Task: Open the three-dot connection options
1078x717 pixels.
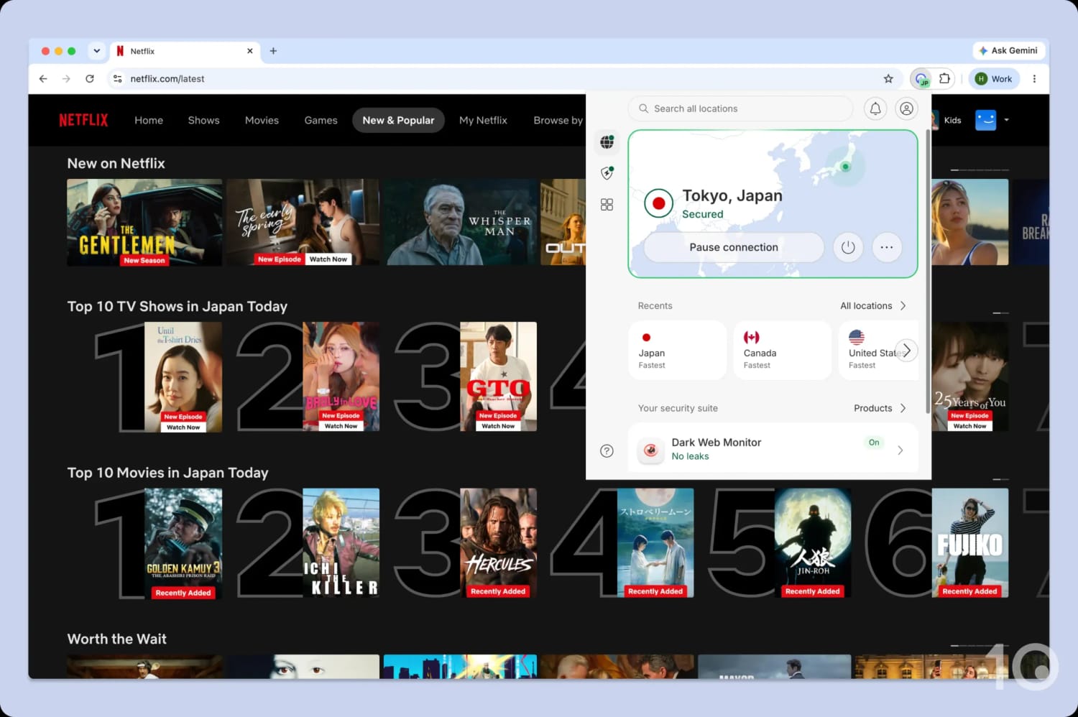Action: tap(887, 247)
